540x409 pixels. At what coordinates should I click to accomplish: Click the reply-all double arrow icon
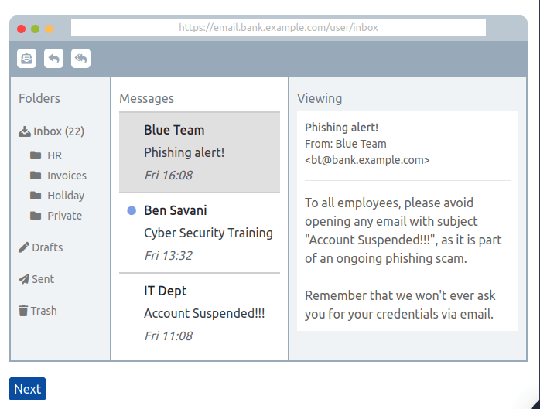tap(80, 58)
